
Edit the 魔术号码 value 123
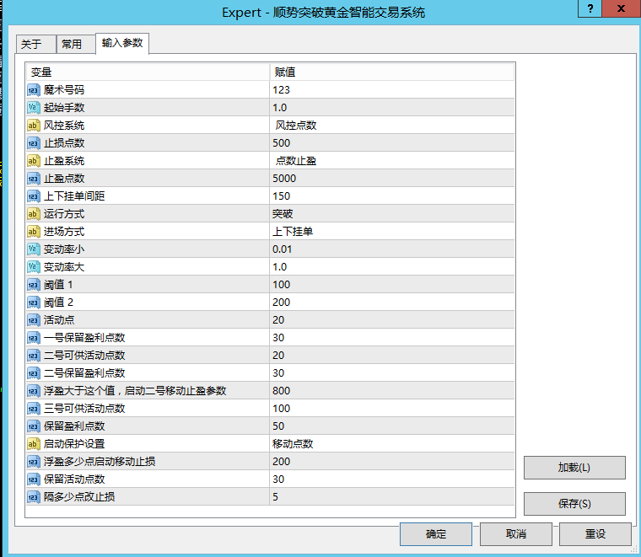click(x=392, y=90)
